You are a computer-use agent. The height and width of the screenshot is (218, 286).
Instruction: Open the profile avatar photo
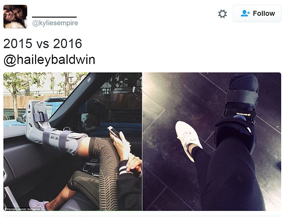[15, 17]
